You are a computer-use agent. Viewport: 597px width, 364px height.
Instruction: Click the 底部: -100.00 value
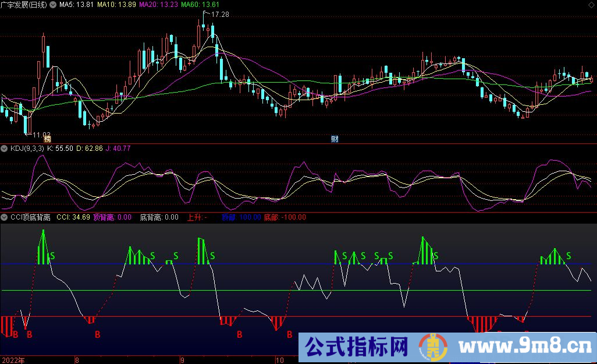click(x=285, y=218)
